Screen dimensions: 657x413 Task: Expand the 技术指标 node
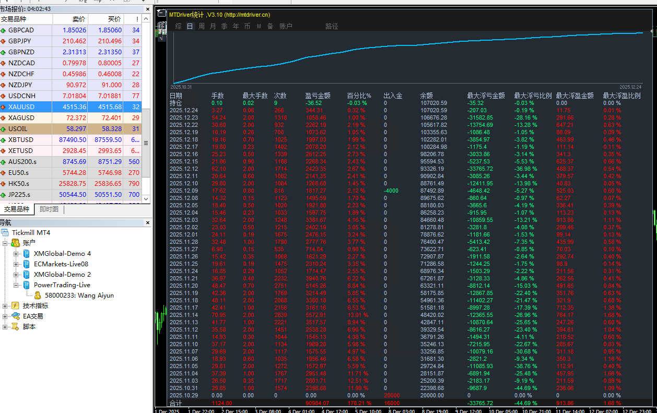pyautogui.click(x=6, y=305)
